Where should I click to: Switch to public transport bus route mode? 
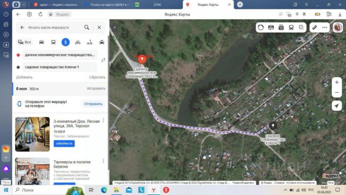(53, 42)
